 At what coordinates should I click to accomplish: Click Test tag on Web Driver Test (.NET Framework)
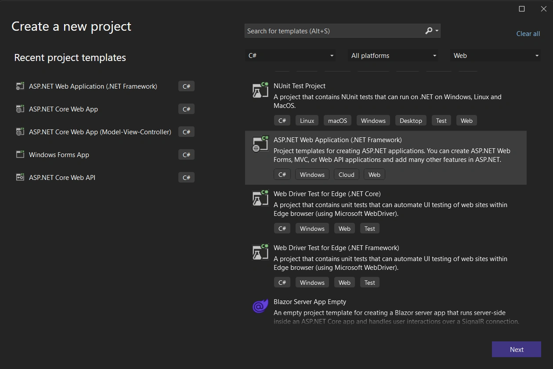(x=370, y=283)
